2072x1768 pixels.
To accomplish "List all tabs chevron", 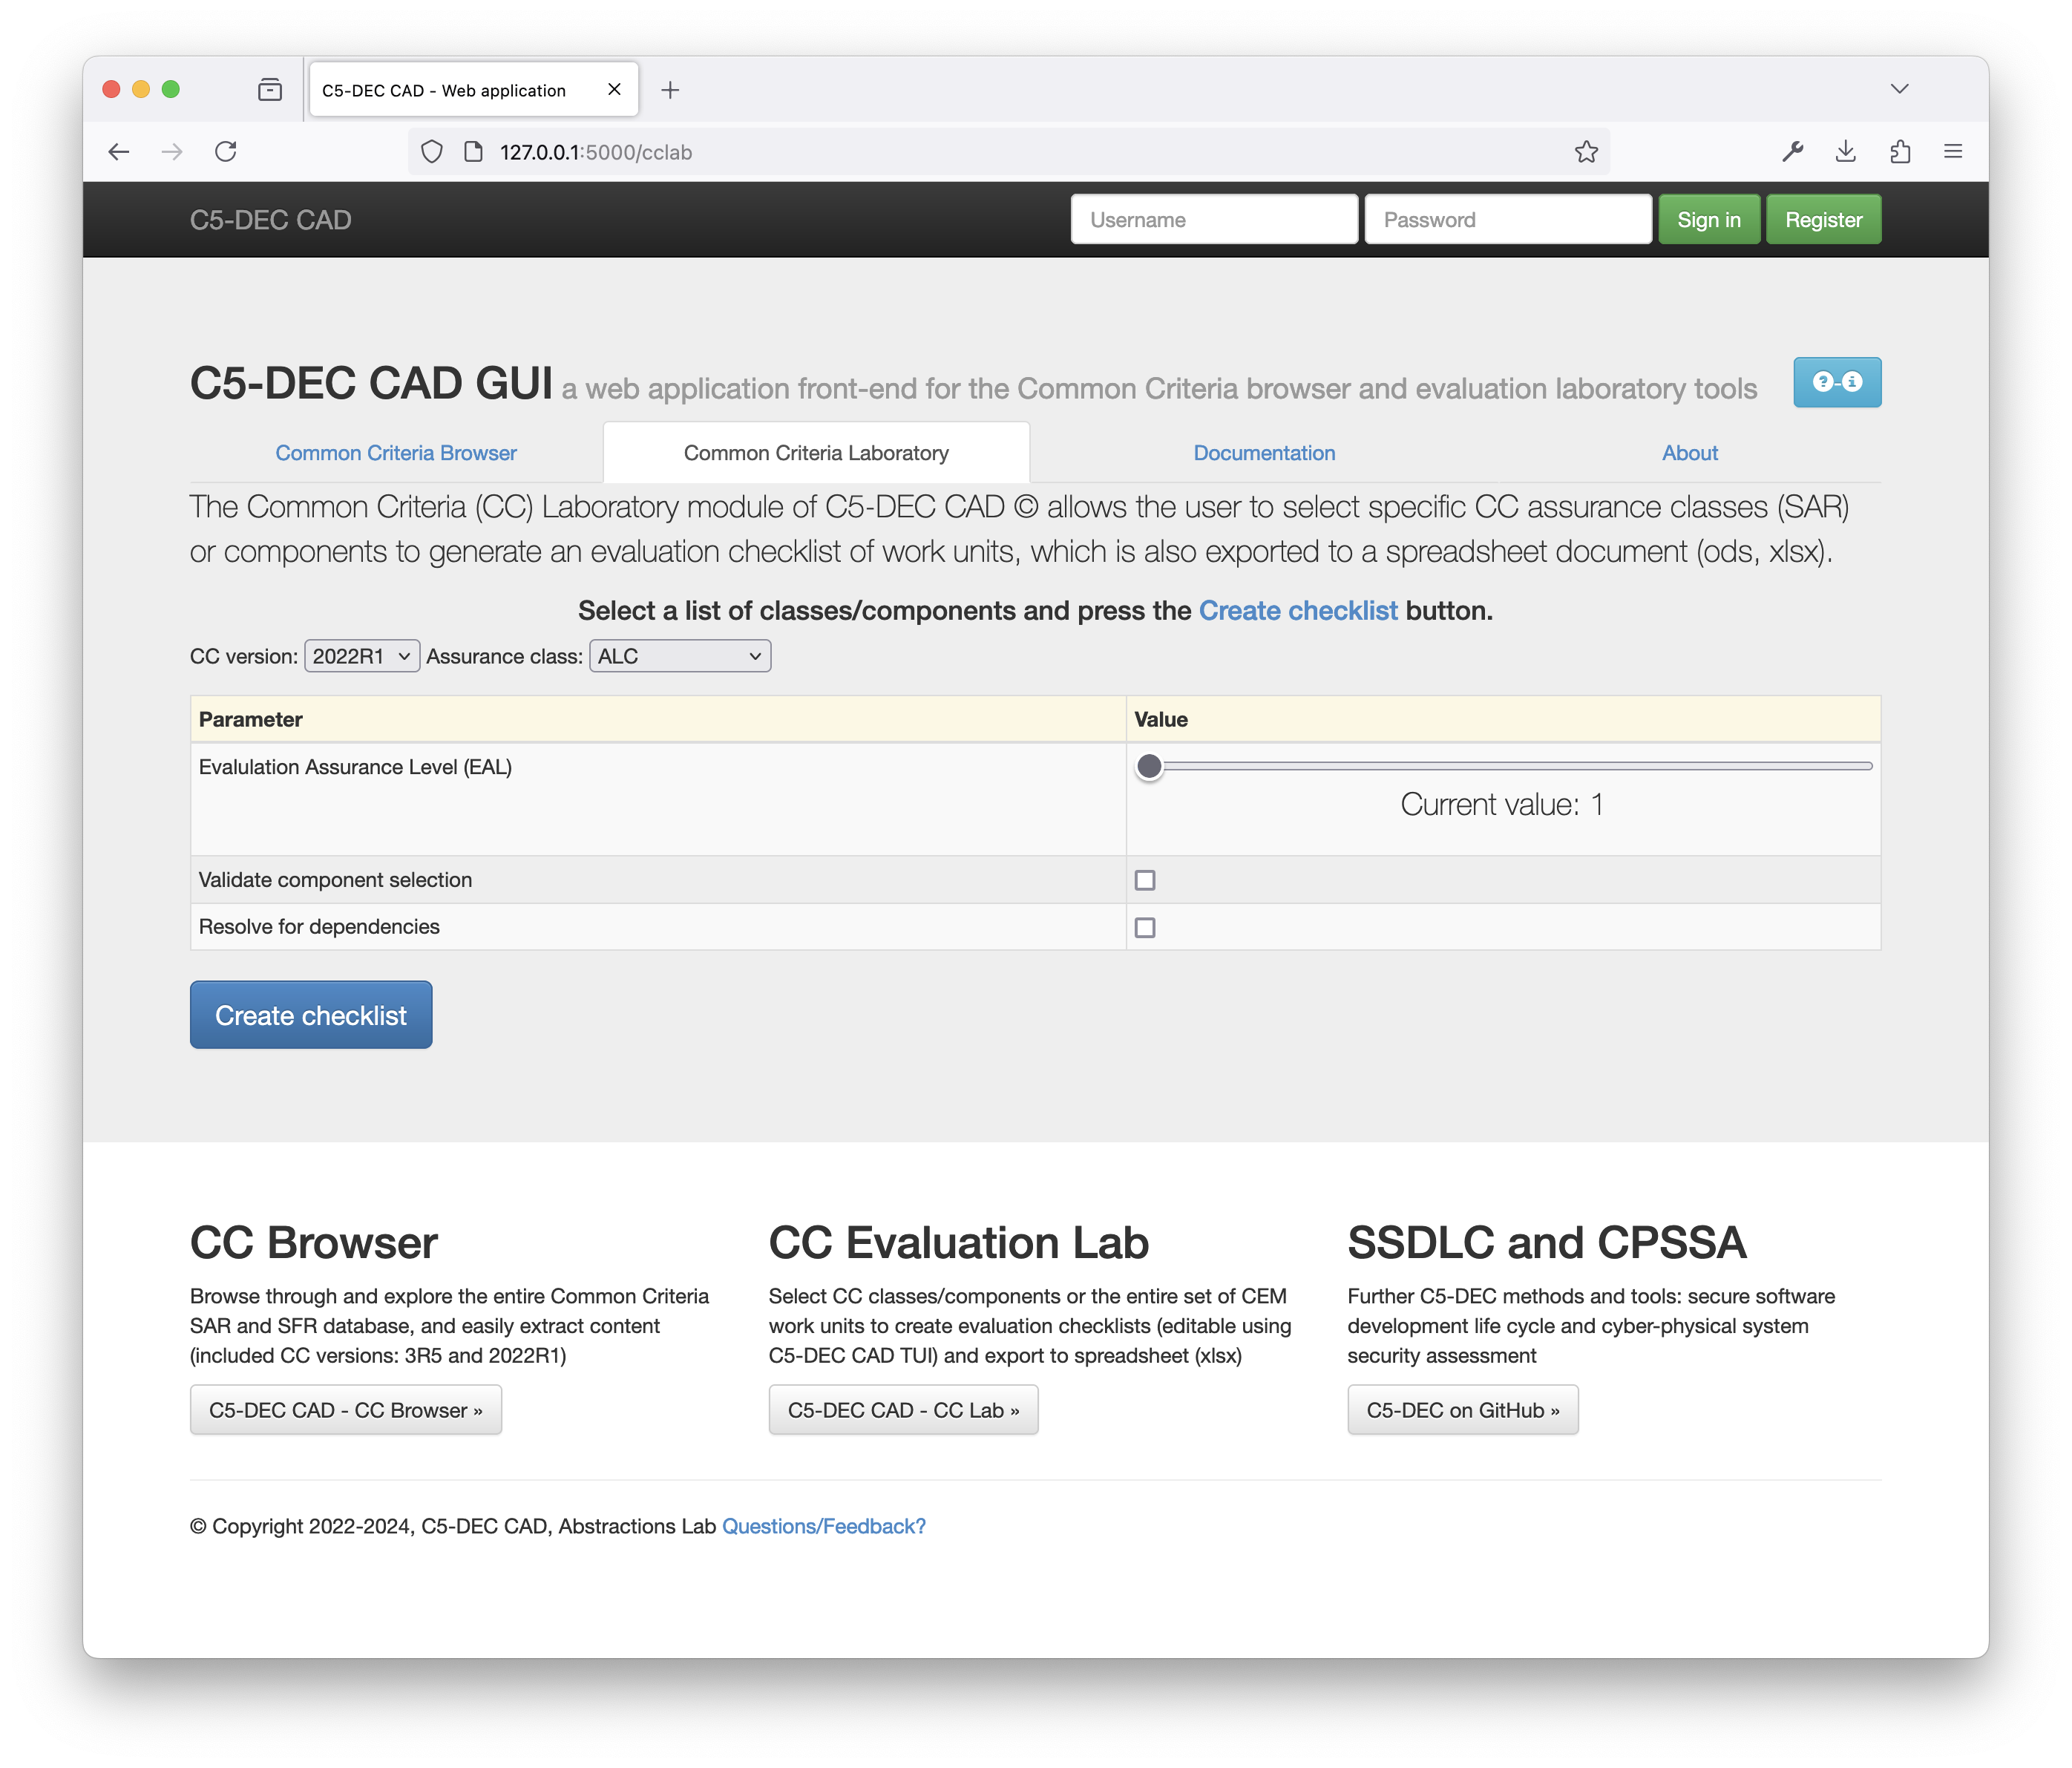I will coord(1900,89).
